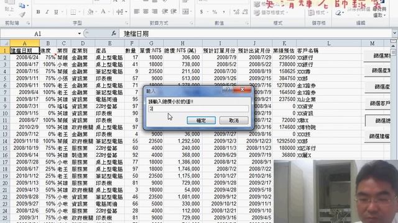The image size is (398, 223).
Task: Open the Number (數值) group dialog launcher
Action: pos(247,23)
